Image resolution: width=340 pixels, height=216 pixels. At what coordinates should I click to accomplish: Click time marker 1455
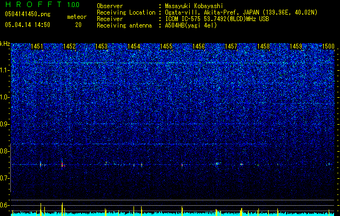coord(166,46)
